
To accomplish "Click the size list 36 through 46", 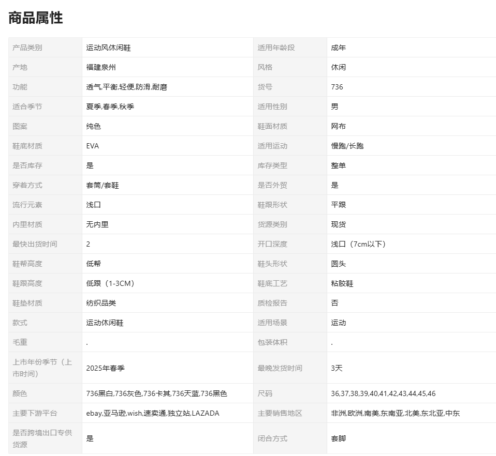I will (x=383, y=393).
